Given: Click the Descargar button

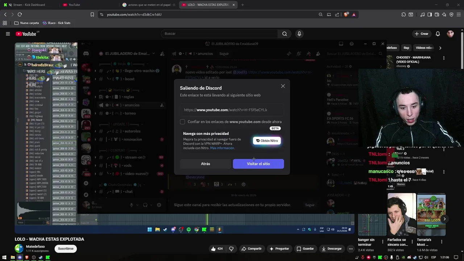Looking at the screenshot, I should coord(331,249).
